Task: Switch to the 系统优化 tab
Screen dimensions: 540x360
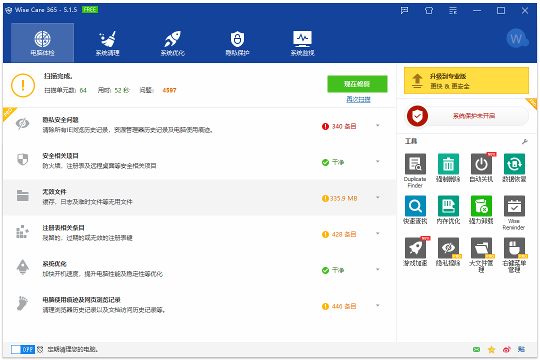Action: [x=172, y=42]
